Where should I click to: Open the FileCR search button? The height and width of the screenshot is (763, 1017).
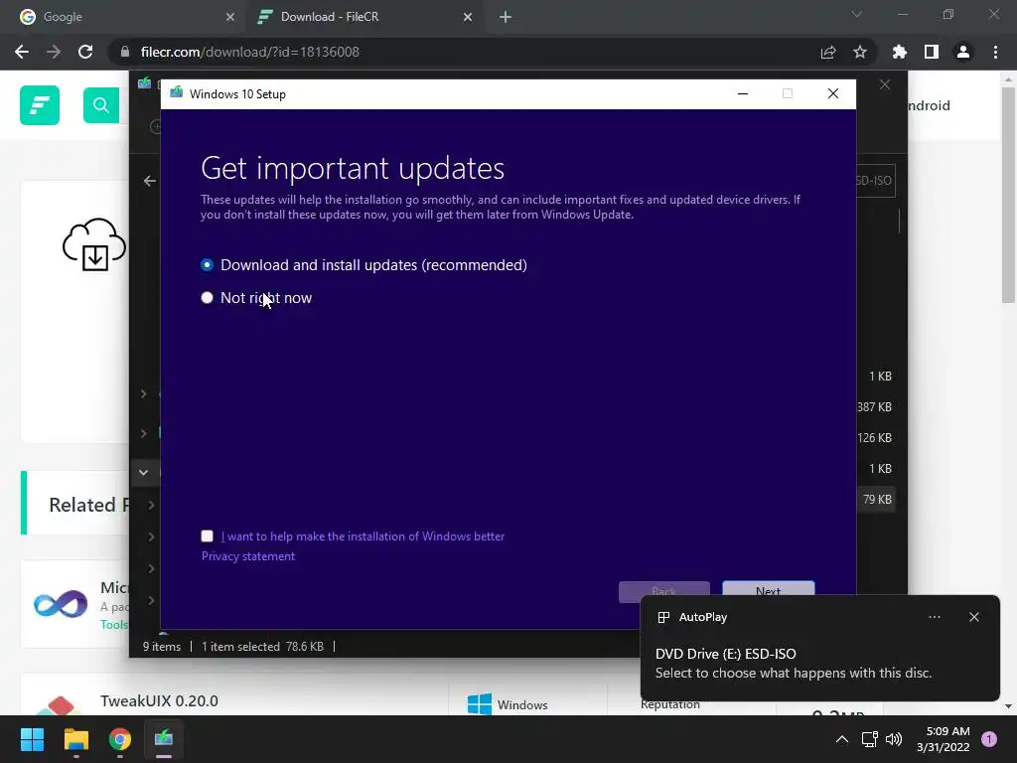(101, 105)
